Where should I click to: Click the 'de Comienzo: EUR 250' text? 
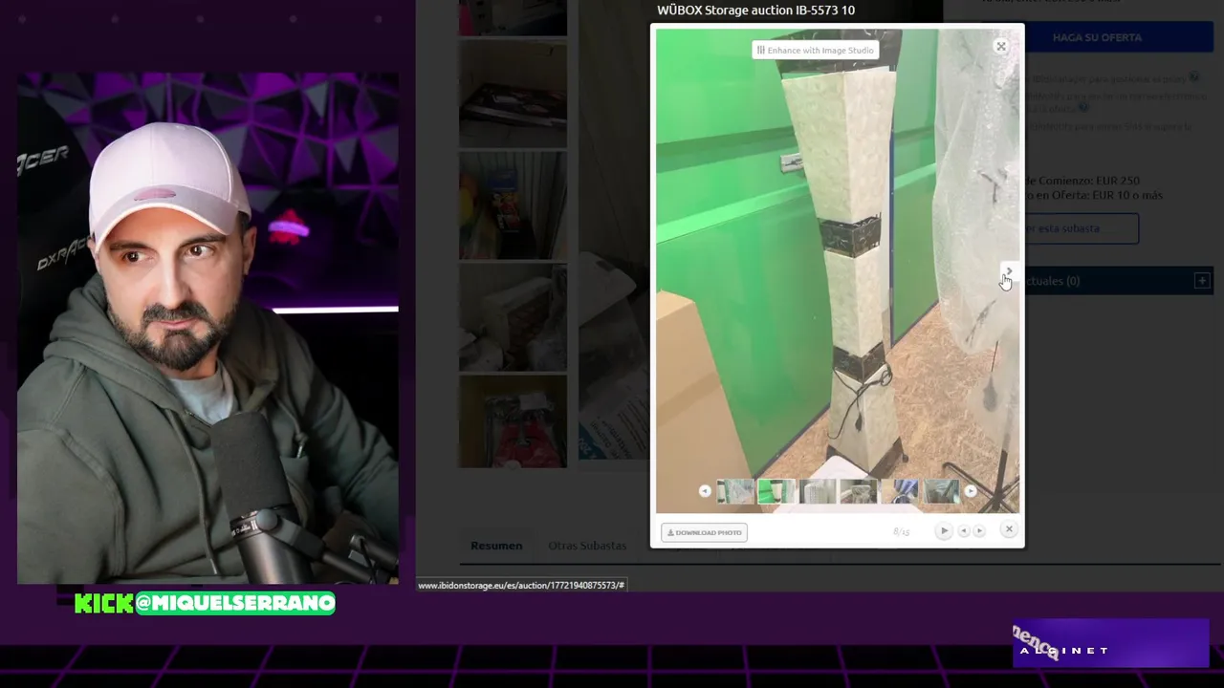click(x=1082, y=181)
